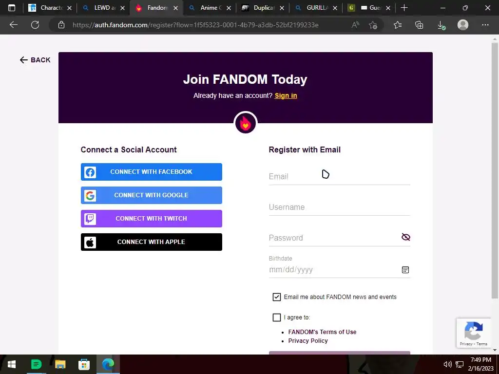Viewport: 499px width, 374px height.
Task: Open the tab actions menu icon
Action: [12, 8]
